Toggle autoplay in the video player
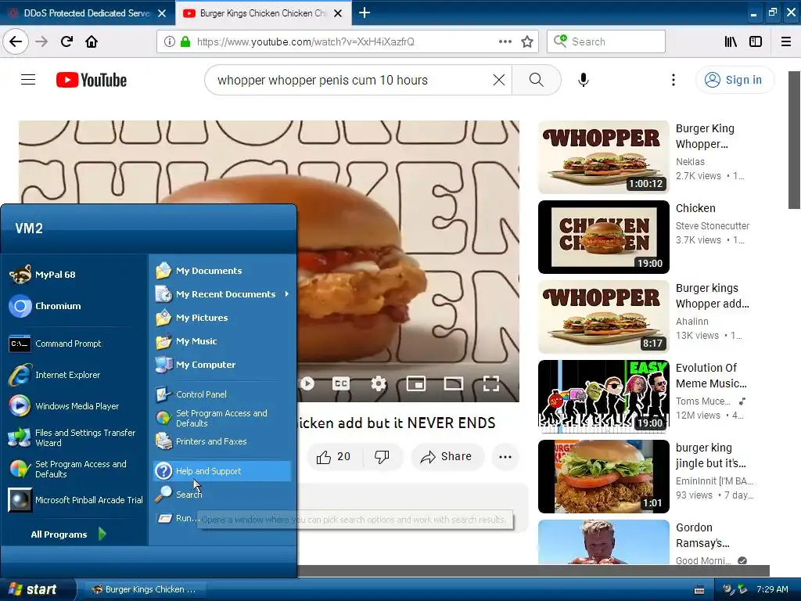This screenshot has width=801, height=601. coord(307,383)
